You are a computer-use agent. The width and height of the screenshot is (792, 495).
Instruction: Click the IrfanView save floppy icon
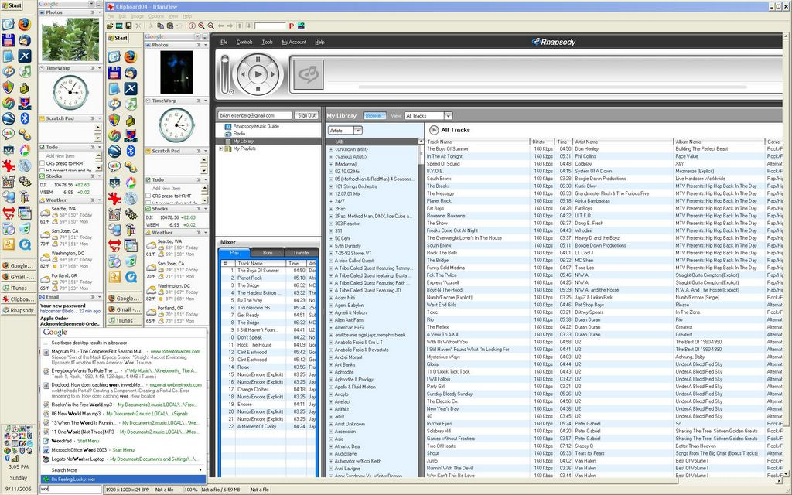(128, 26)
